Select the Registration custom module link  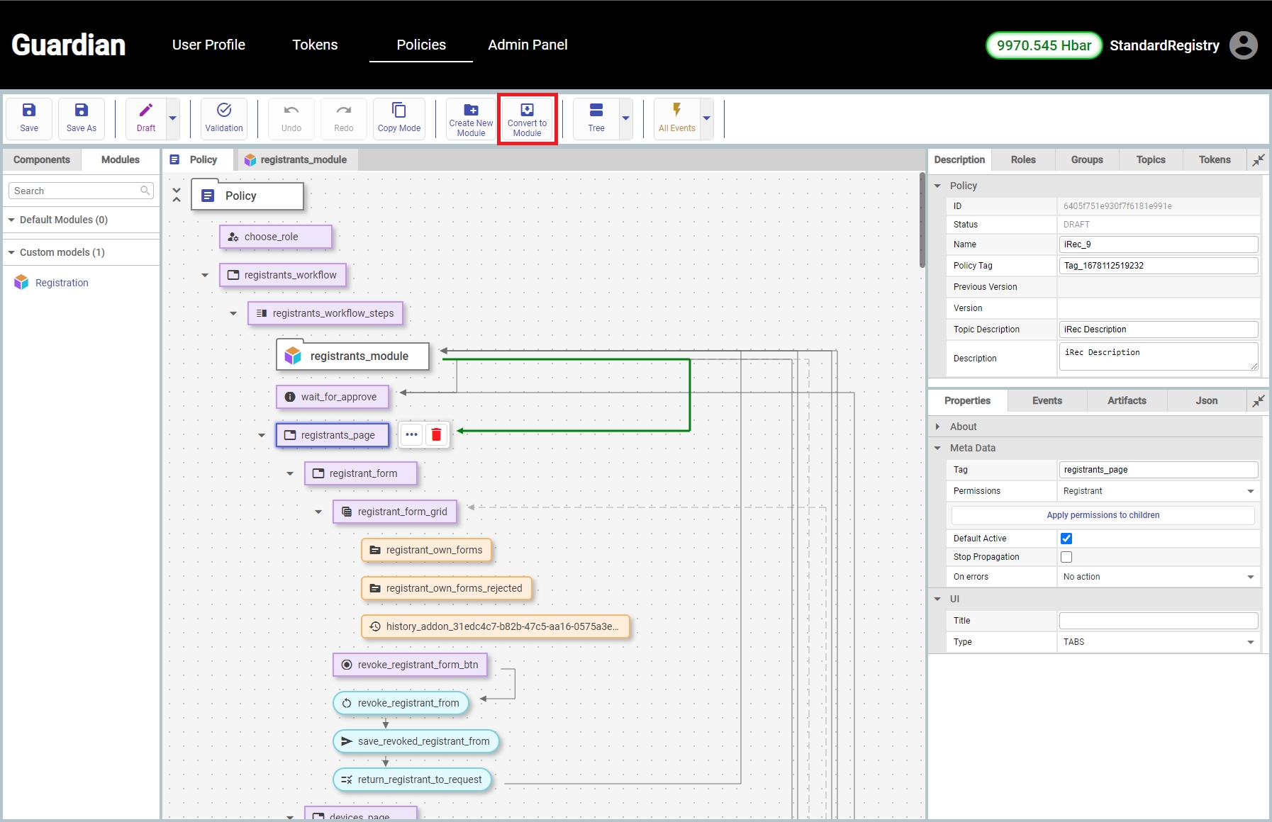click(x=62, y=283)
